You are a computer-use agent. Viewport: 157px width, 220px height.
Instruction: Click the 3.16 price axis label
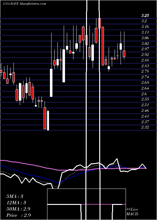point(145,27)
